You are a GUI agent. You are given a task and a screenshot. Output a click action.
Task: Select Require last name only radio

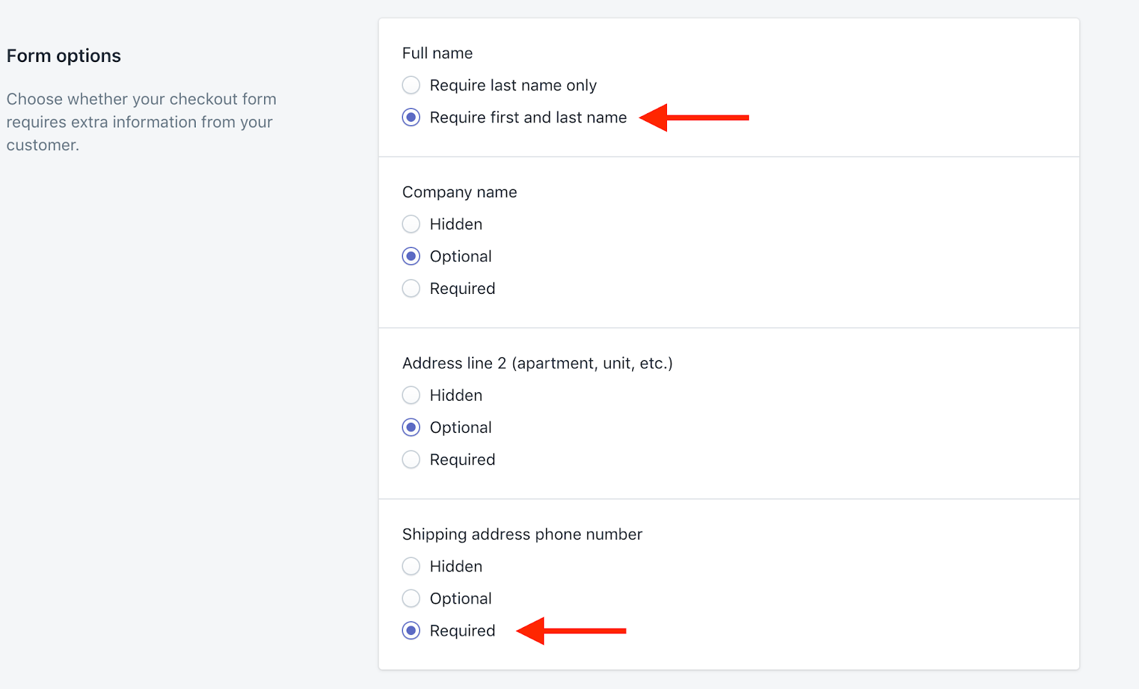[411, 85]
